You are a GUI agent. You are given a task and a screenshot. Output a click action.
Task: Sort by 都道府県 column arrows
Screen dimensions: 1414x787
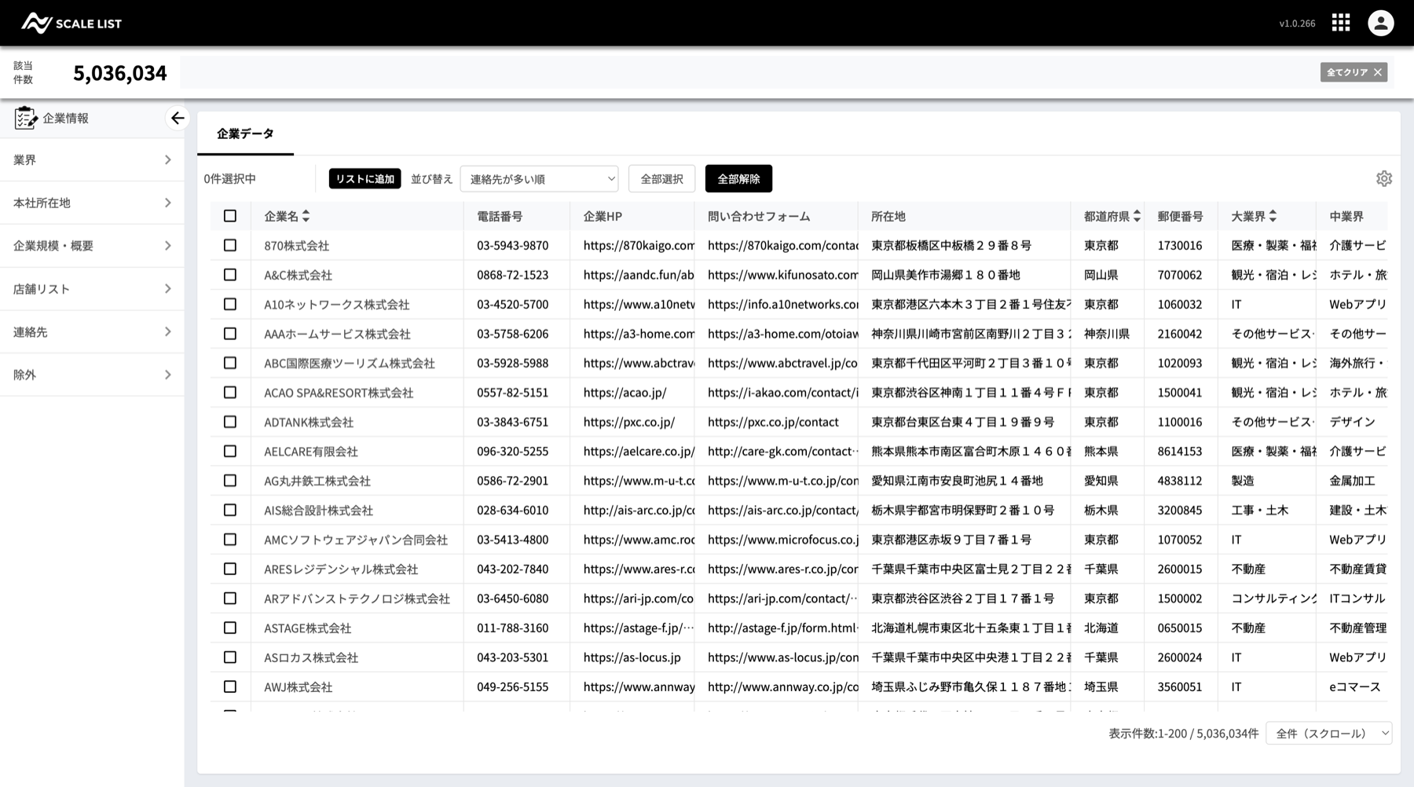pyautogui.click(x=1137, y=216)
